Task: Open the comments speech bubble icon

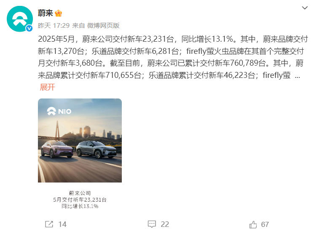Action: click(x=152, y=224)
